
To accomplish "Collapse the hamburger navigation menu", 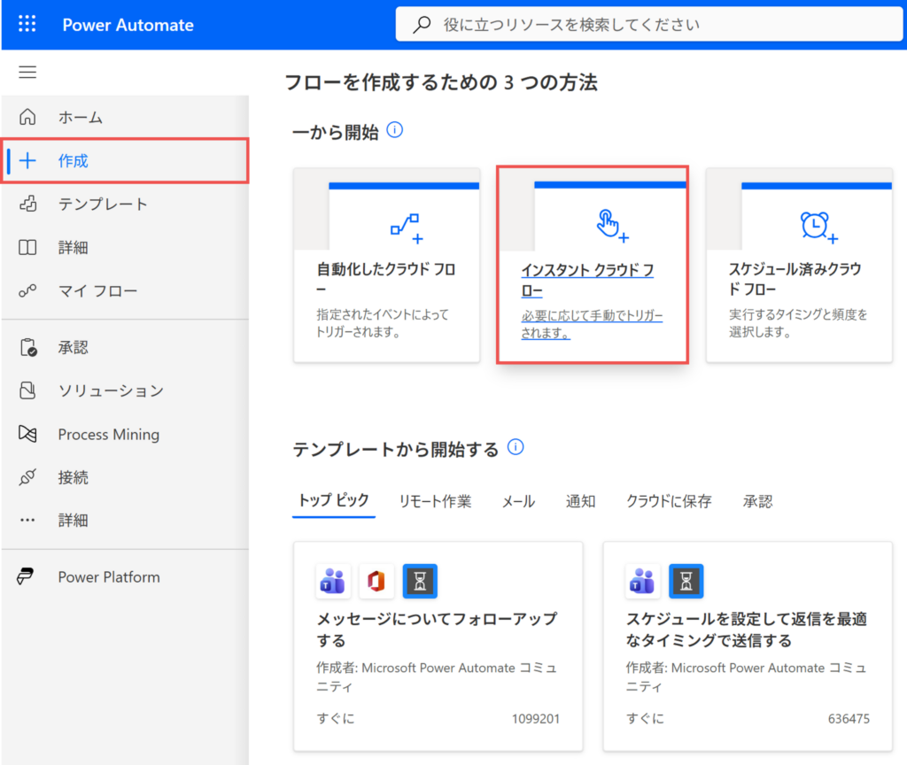I will tap(27, 73).
